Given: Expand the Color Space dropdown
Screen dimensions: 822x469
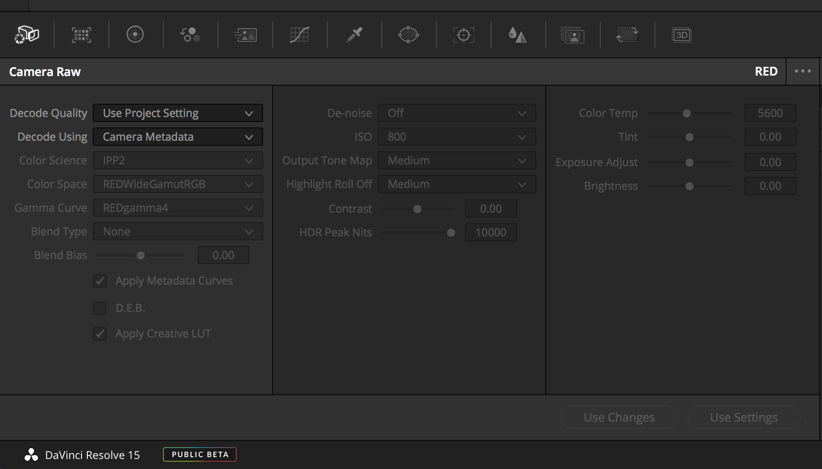Looking at the screenshot, I should tap(178, 184).
